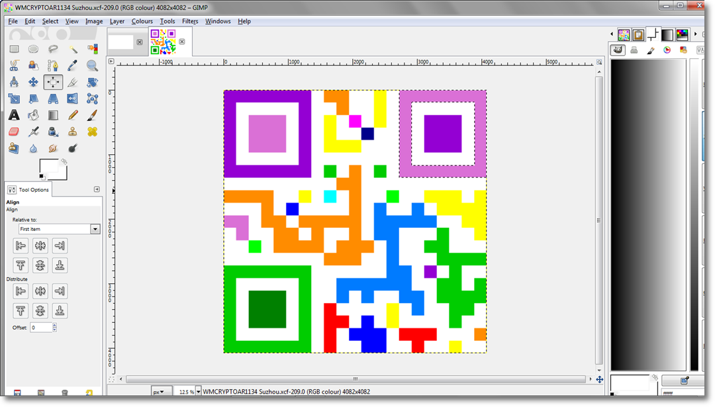715x407 pixels.
Task: Select the Text tool
Action: coord(14,115)
